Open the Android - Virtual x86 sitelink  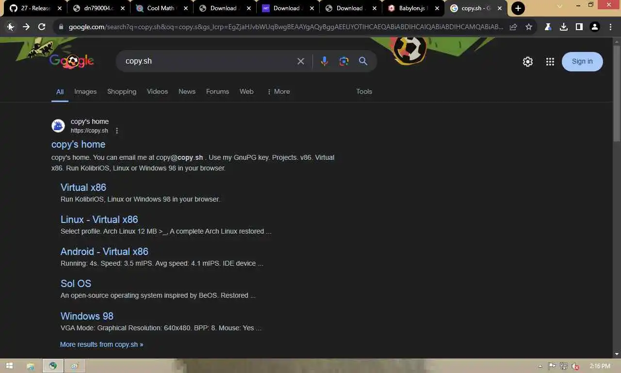[x=104, y=252]
